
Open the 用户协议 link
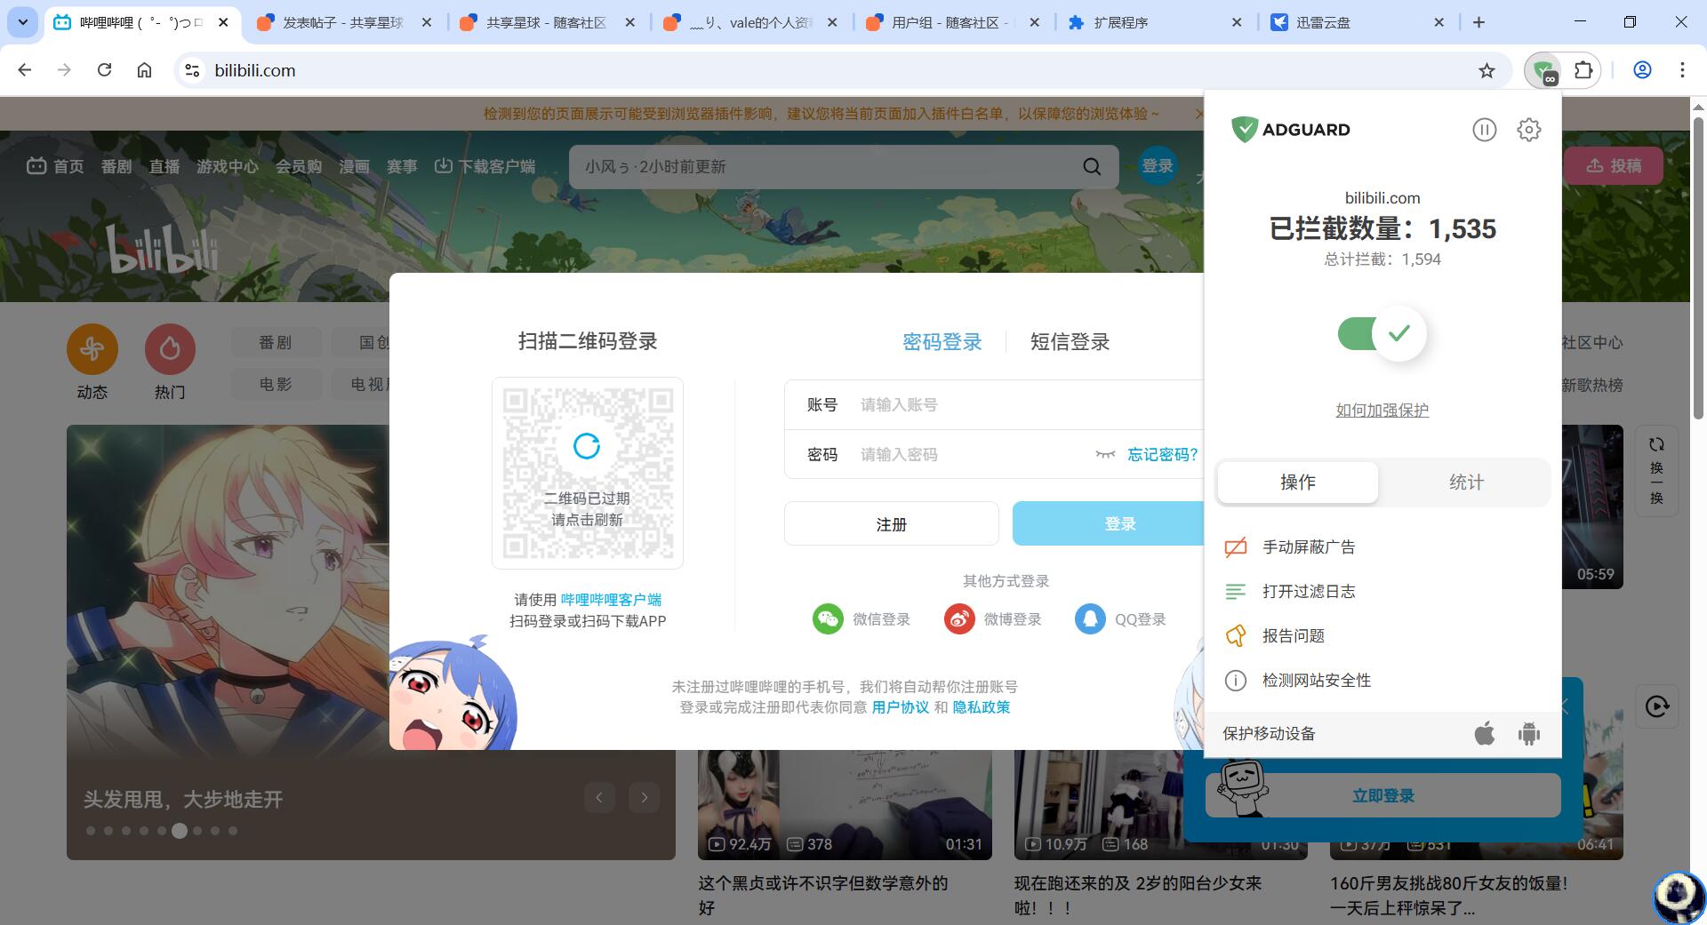click(900, 707)
